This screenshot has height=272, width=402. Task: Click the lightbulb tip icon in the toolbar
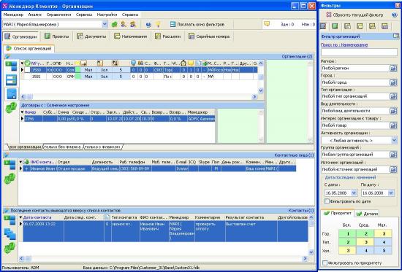(x=158, y=24)
